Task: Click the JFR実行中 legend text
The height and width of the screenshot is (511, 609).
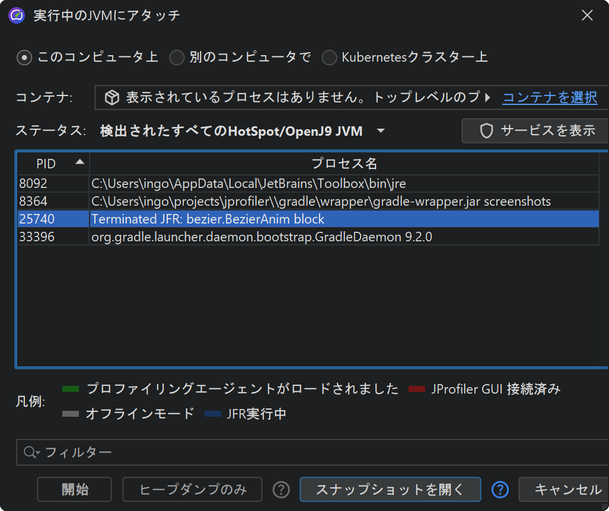Action: (x=256, y=414)
